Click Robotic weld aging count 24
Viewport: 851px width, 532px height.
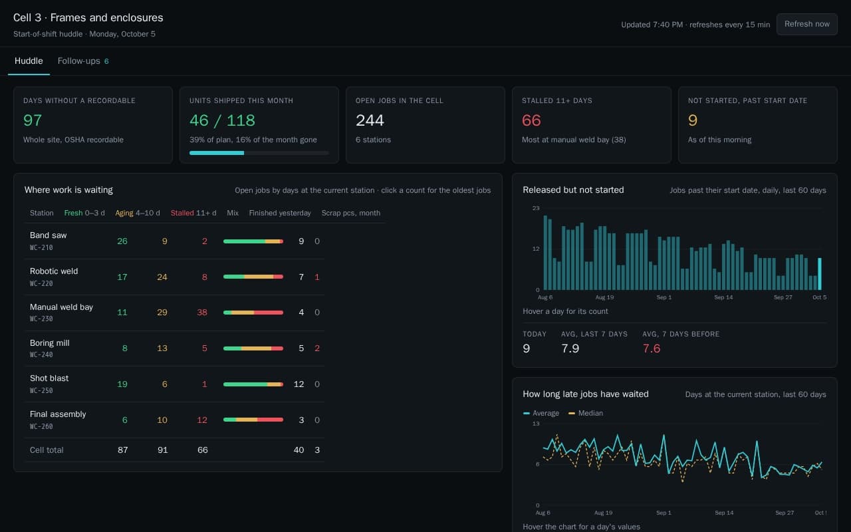click(162, 277)
